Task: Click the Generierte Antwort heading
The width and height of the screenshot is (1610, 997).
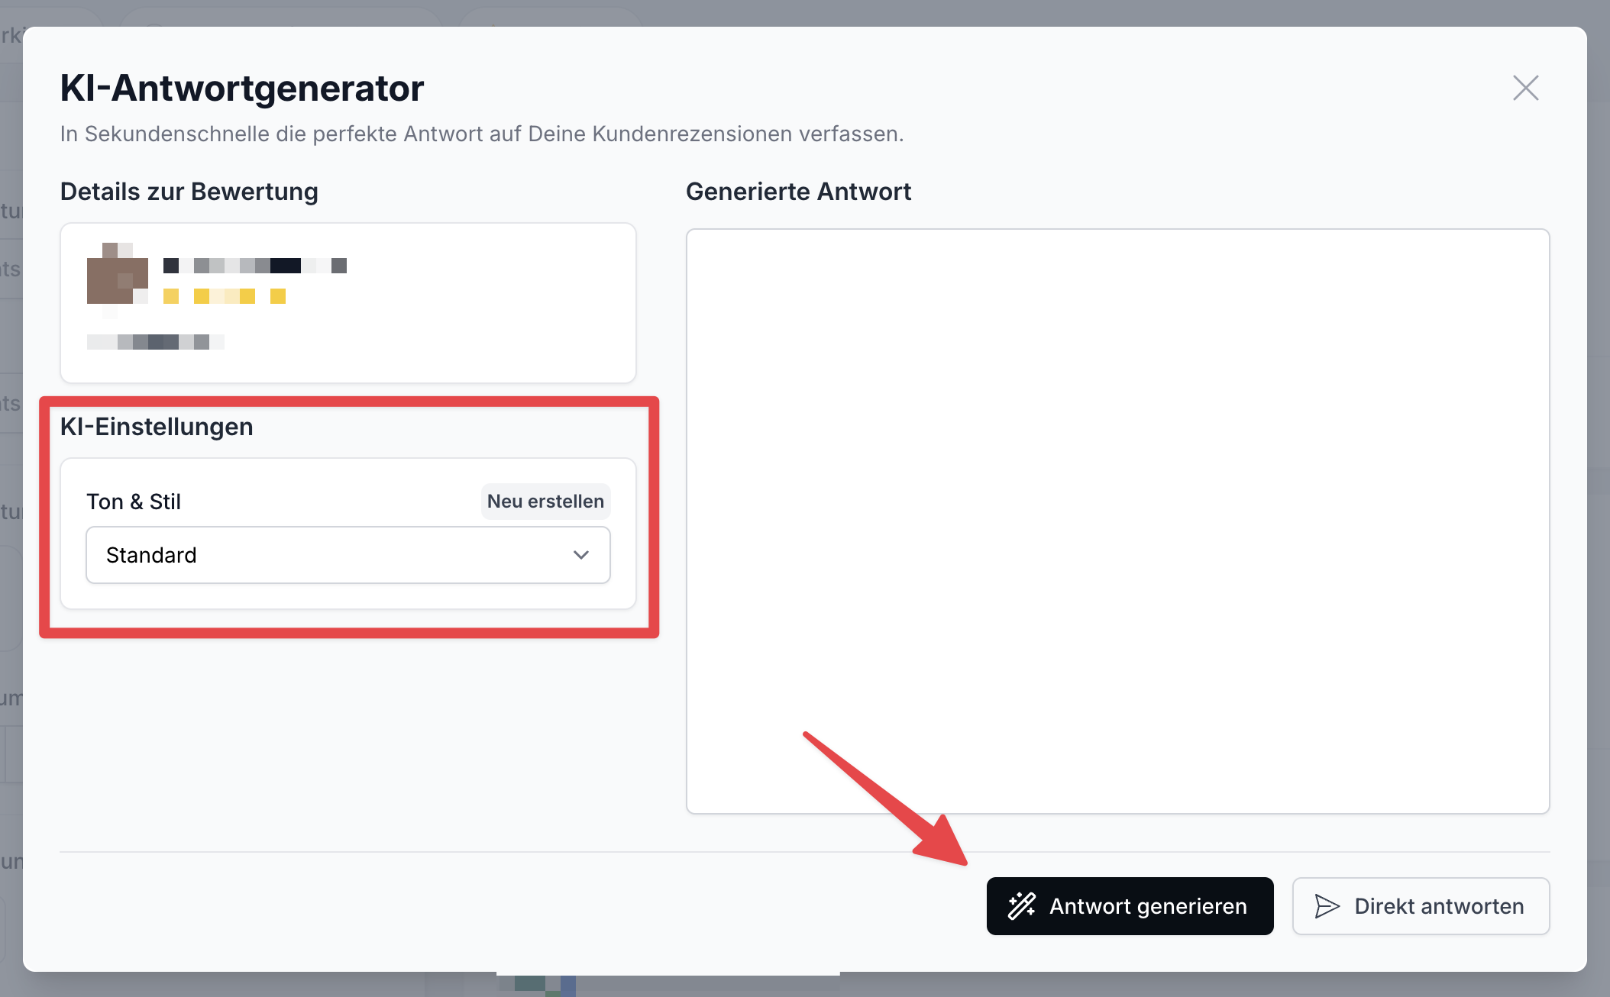Action: (798, 192)
